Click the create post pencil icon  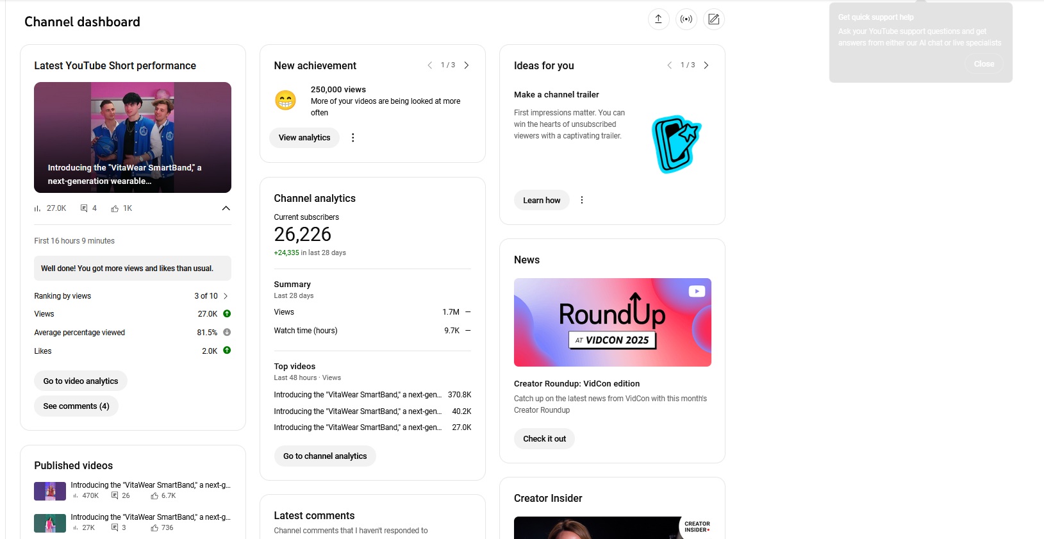coord(713,19)
